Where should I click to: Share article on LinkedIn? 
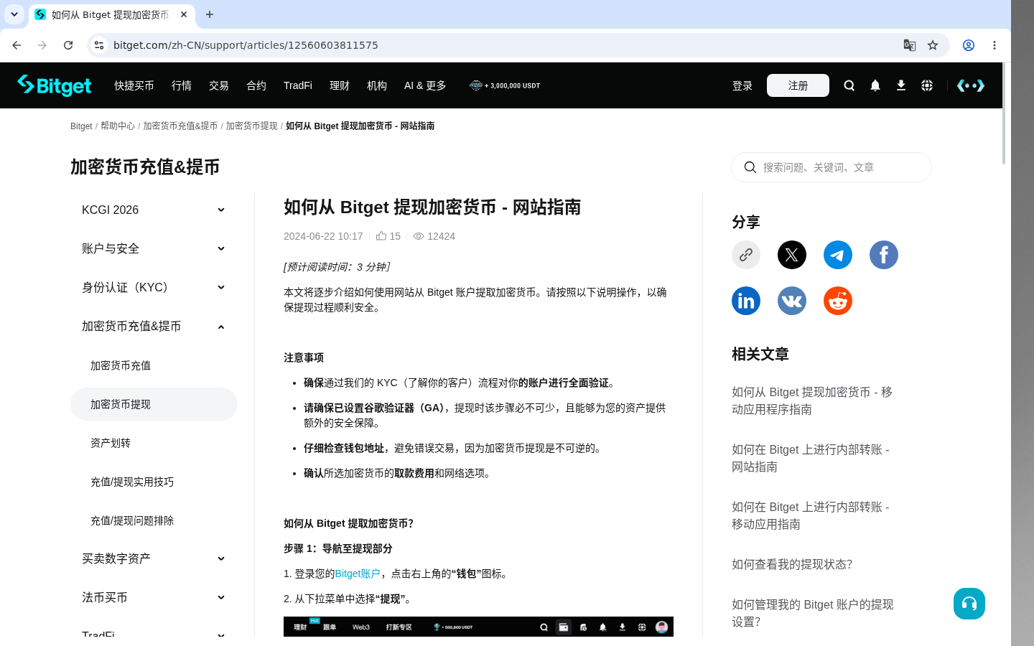[746, 301]
